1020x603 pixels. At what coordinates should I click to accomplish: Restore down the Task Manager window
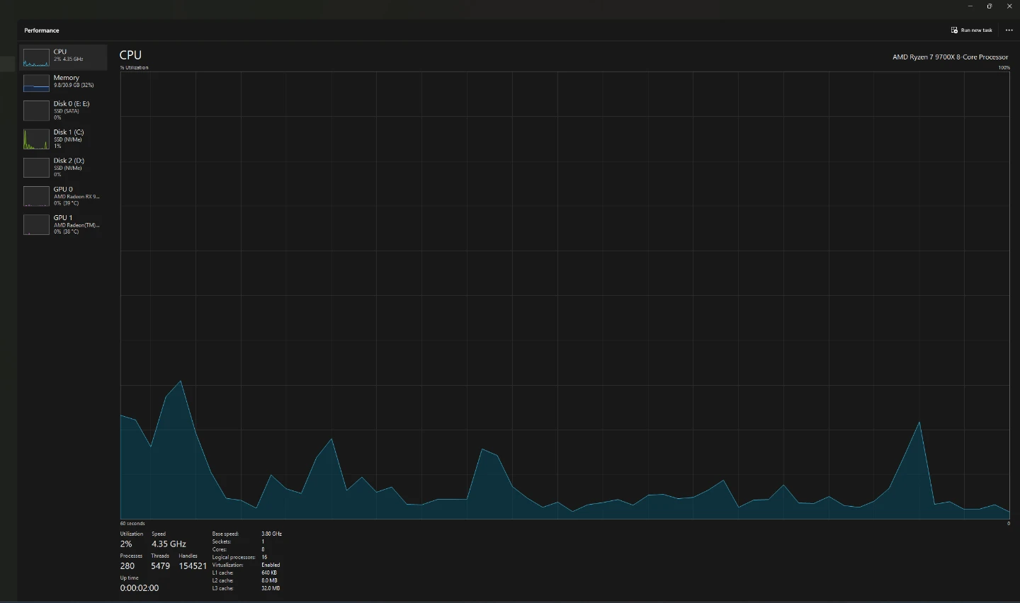point(990,6)
